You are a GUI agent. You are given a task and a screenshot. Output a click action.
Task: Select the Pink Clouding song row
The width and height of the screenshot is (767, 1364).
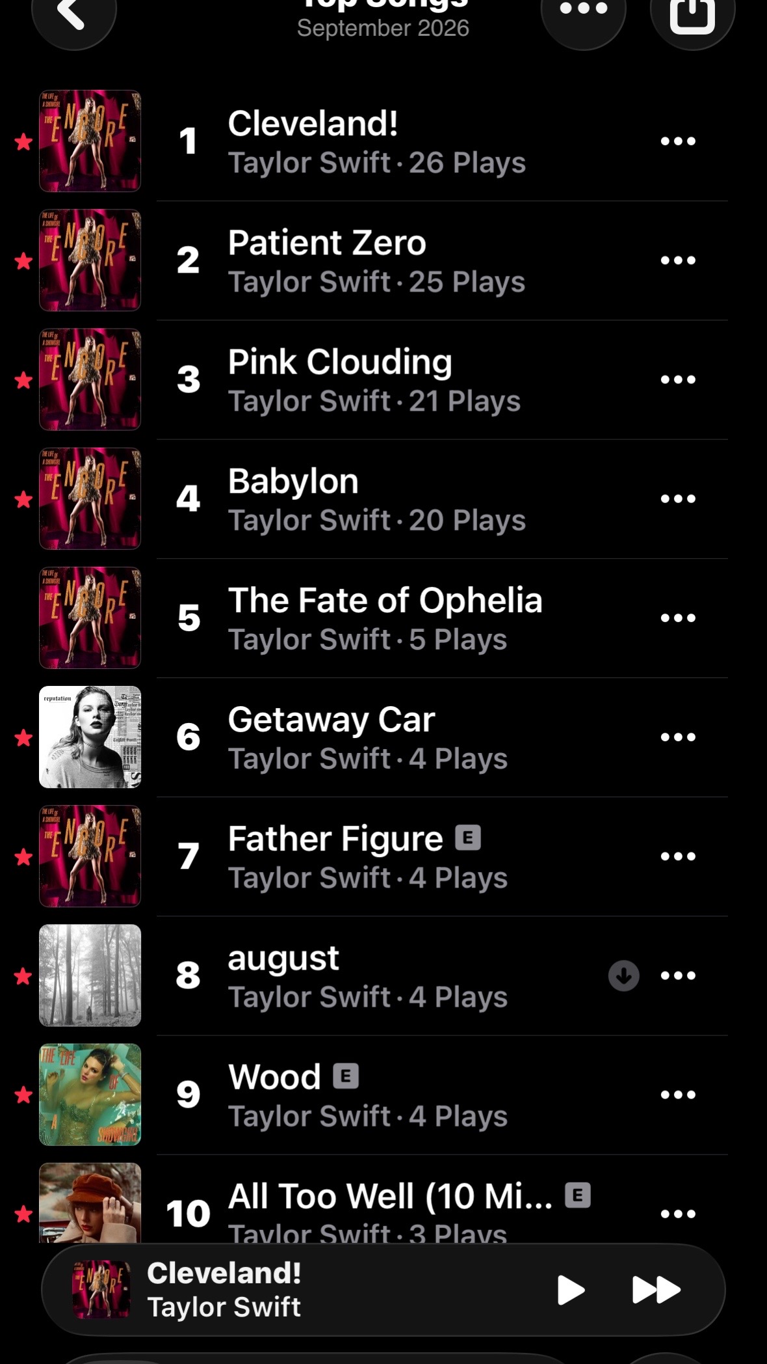pos(383,379)
